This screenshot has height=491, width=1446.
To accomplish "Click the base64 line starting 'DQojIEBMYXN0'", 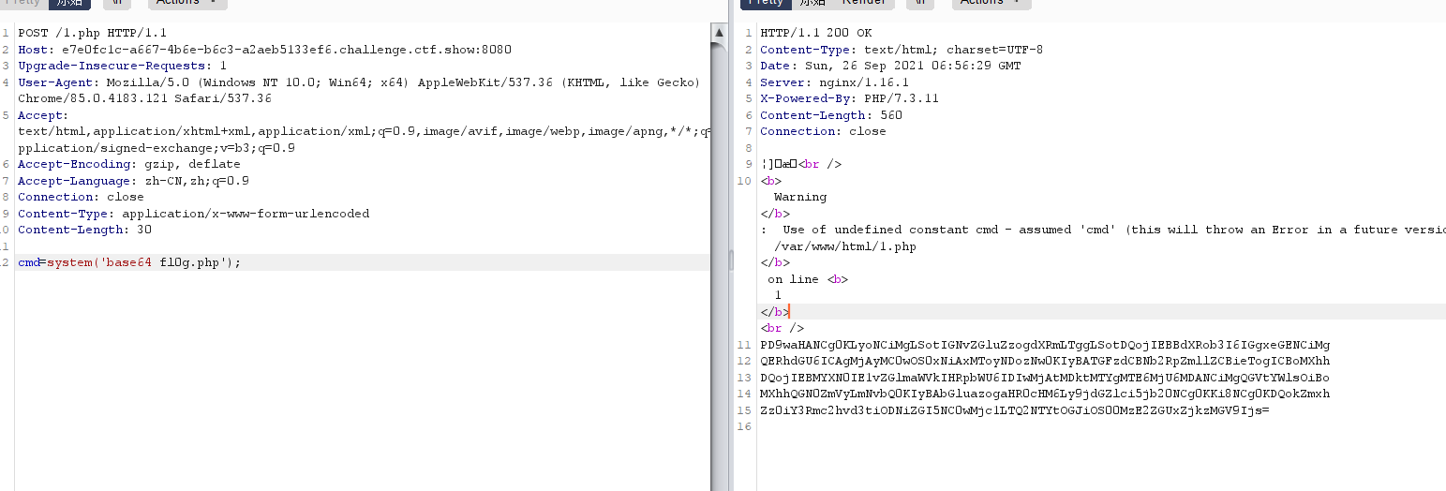I will coord(1045,378).
